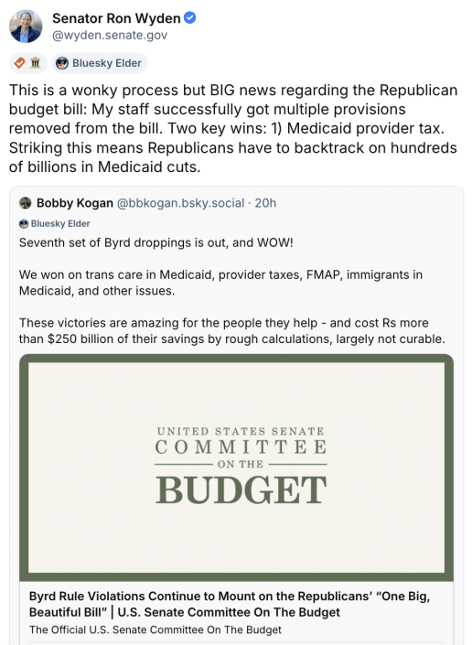Open the 20h timestamp on the quoted post

[x=265, y=203]
